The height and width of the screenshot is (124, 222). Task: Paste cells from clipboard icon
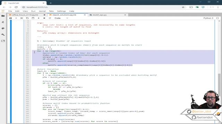click(x=33, y=18)
